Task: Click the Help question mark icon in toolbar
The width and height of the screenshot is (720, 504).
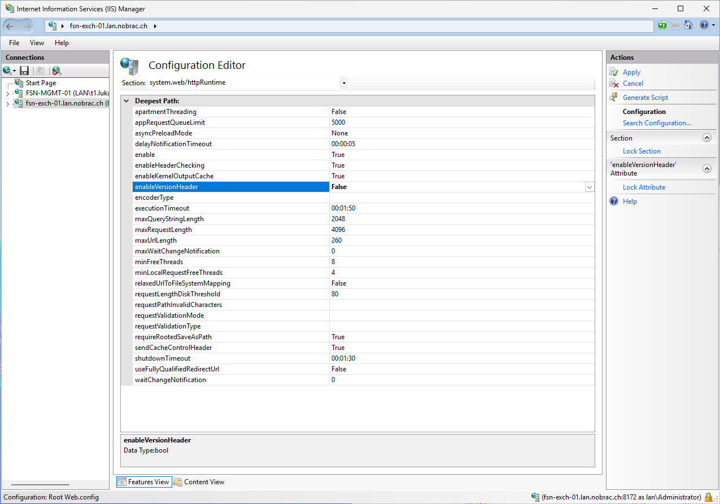Action: pos(704,25)
